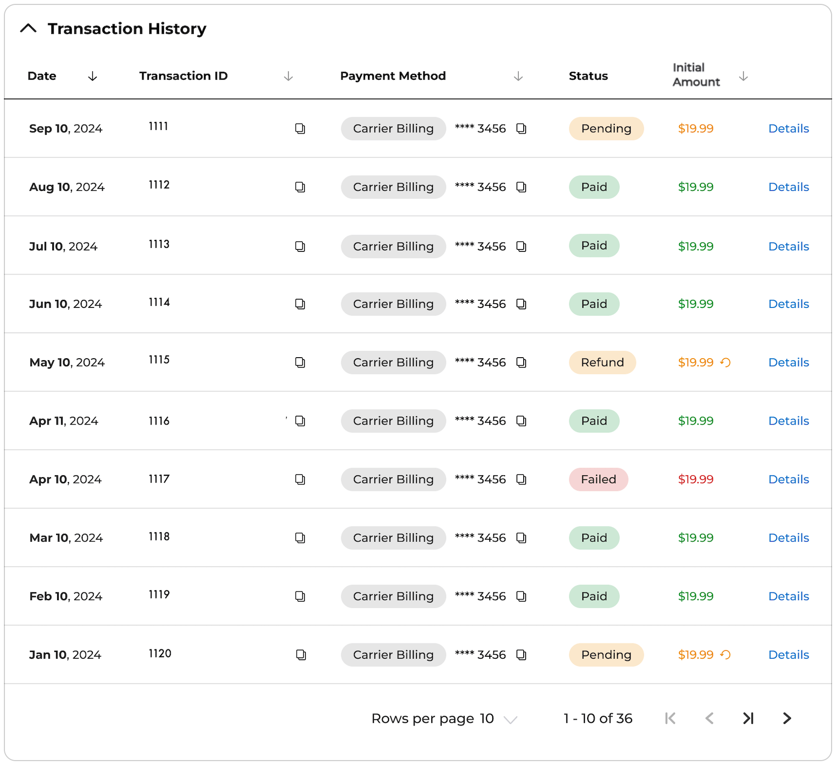Viewport: 836px width, 765px height.
Task: Open Details for Jul 10, 2024
Action: coord(788,246)
